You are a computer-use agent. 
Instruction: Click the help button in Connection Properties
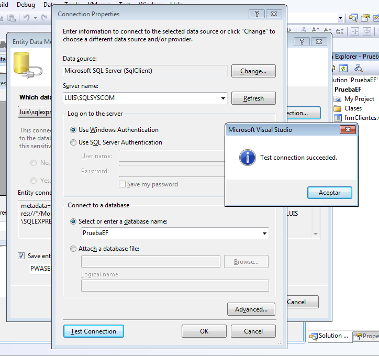coord(257,14)
